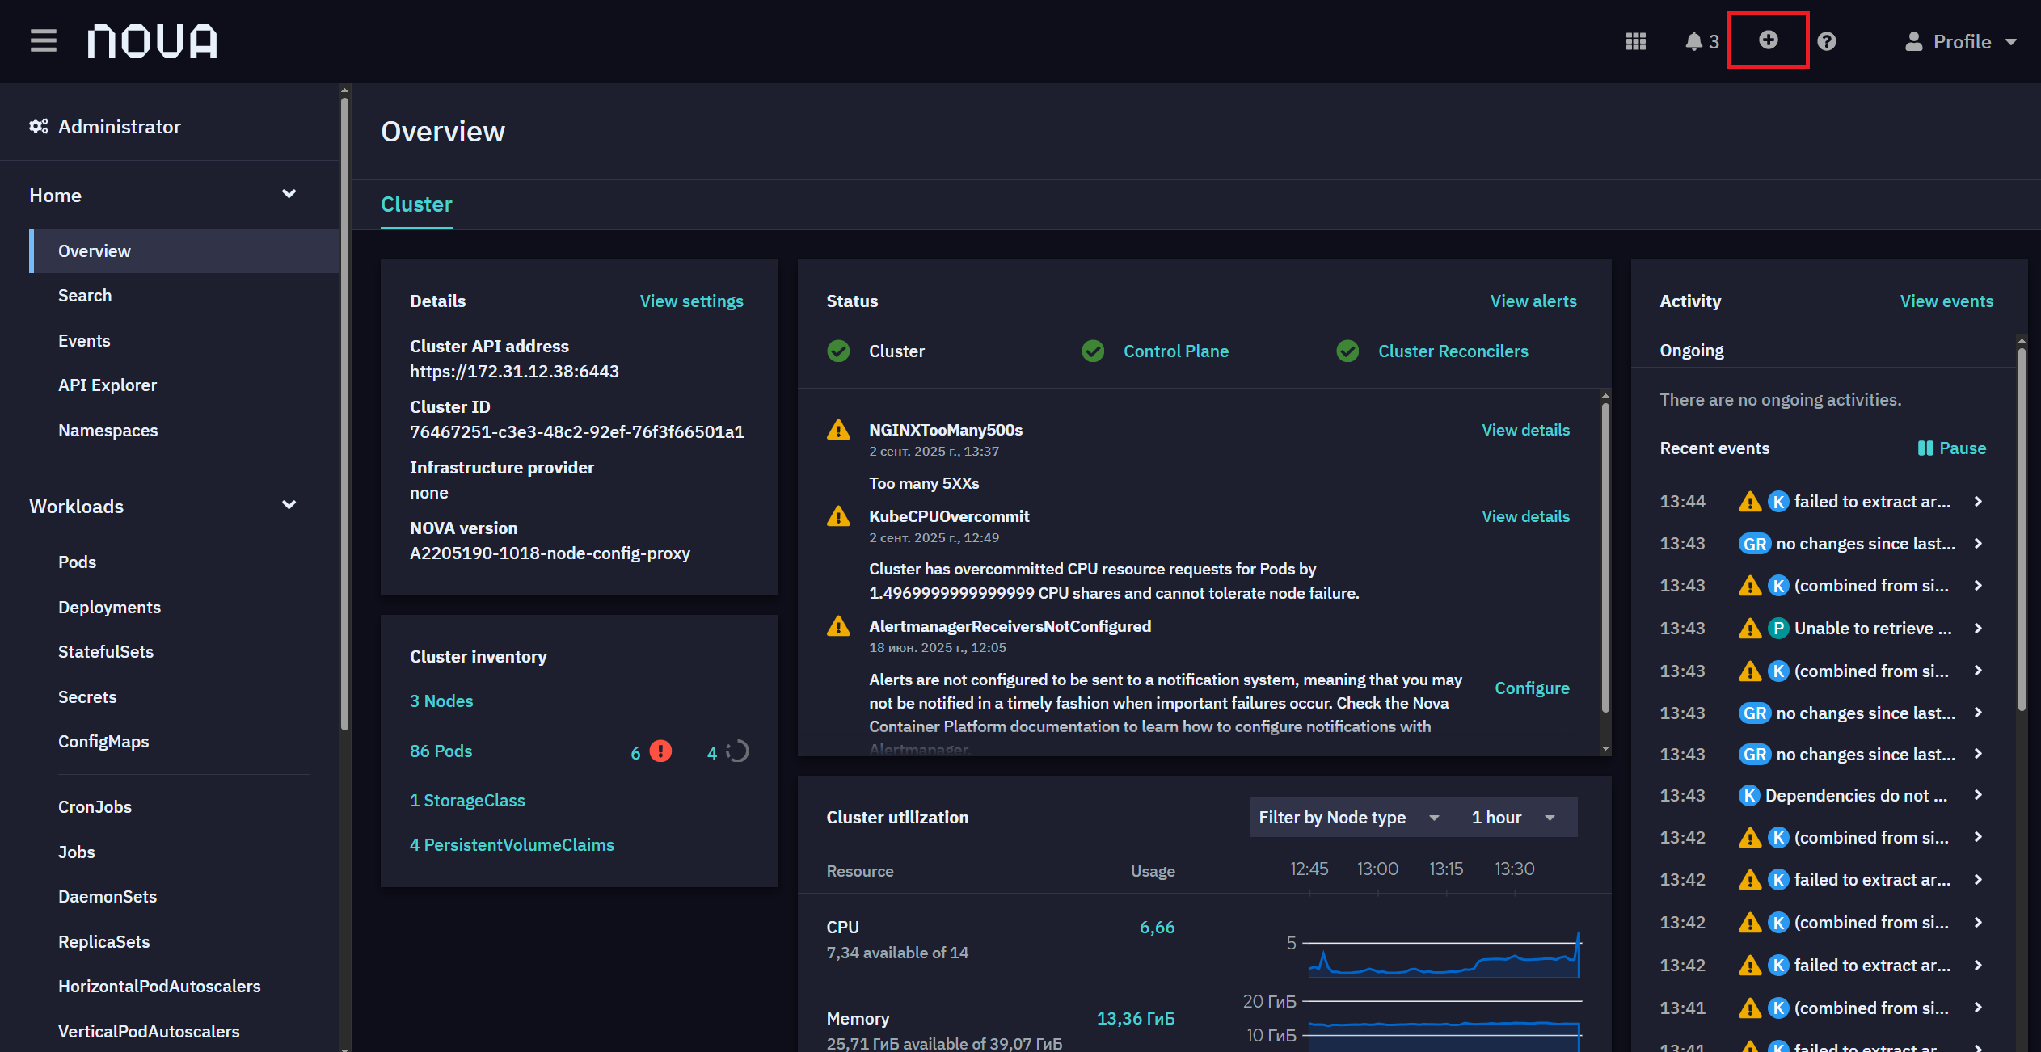This screenshot has height=1052, width=2041.
Task: Select the Cluster tab
Action: click(x=416, y=204)
